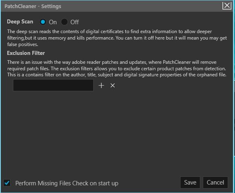Click the deep scan description paragraph
This screenshot has width=235, height=193.
(x=117, y=38)
